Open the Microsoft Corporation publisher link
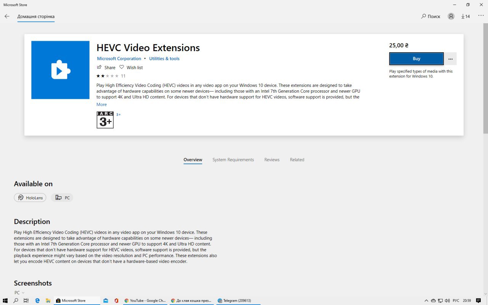488x305 pixels. pos(119,59)
